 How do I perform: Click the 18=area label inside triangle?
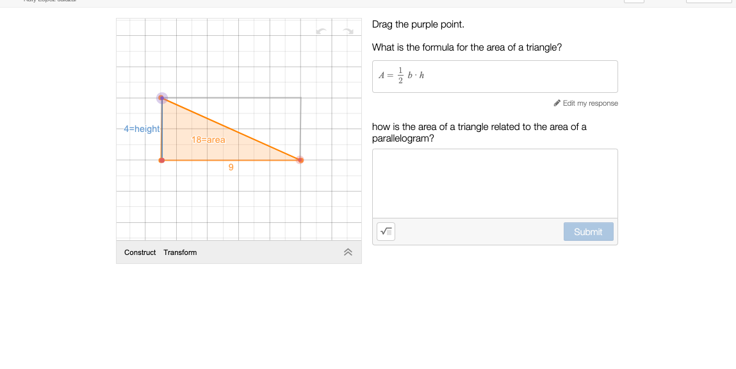(x=208, y=139)
